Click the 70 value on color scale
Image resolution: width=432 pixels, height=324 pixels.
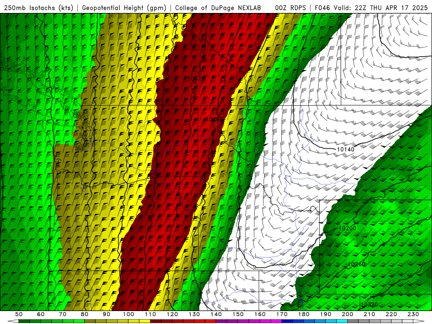point(63,314)
